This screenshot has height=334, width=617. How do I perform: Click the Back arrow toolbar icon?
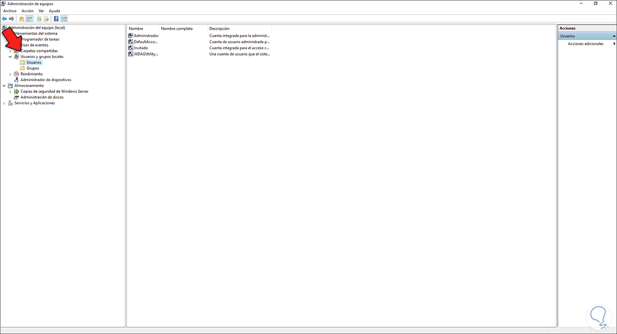tap(4, 18)
